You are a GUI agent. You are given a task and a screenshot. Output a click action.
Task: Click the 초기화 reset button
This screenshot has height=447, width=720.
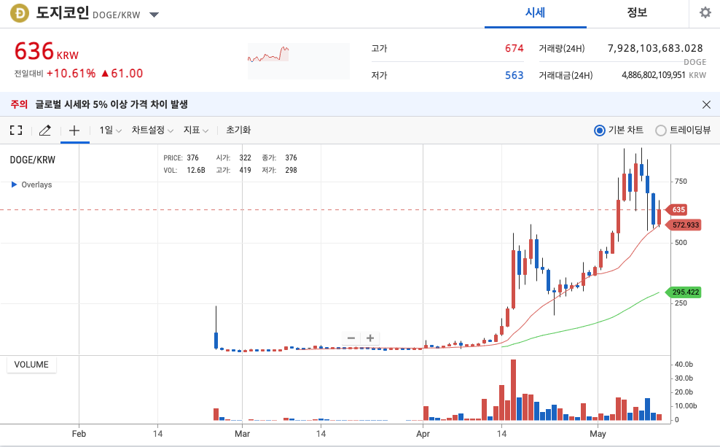238,130
